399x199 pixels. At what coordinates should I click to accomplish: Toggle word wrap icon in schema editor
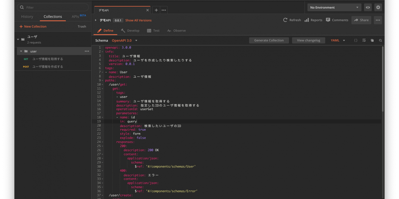coord(364,40)
